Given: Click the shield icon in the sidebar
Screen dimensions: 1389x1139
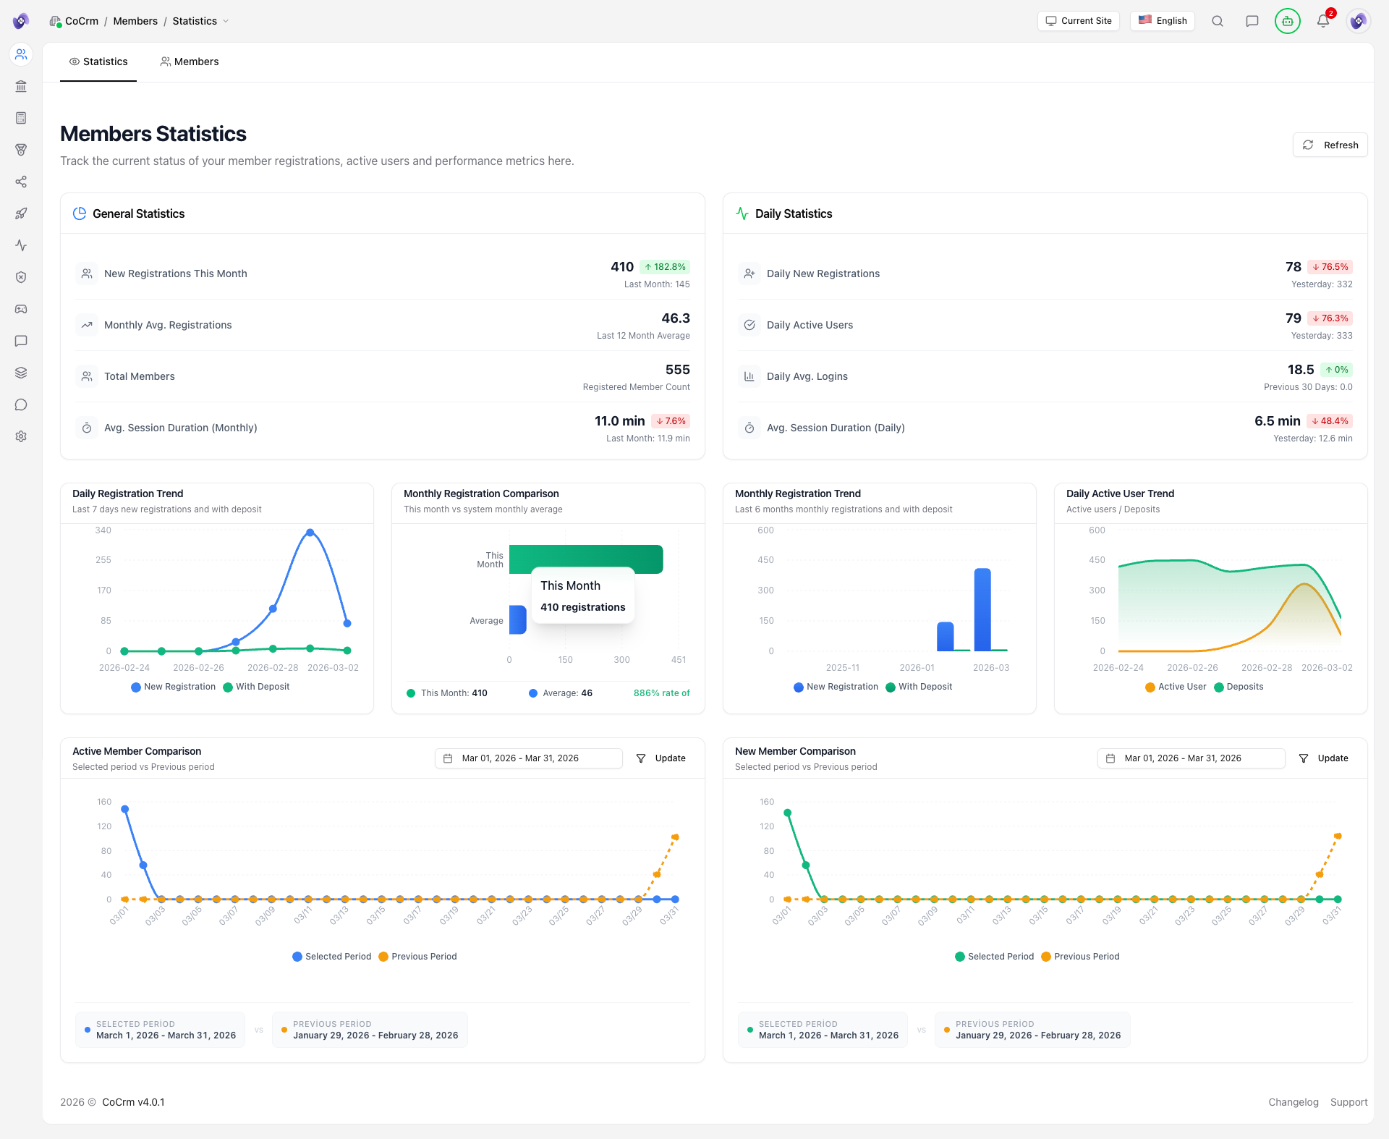Looking at the screenshot, I should click(x=21, y=277).
